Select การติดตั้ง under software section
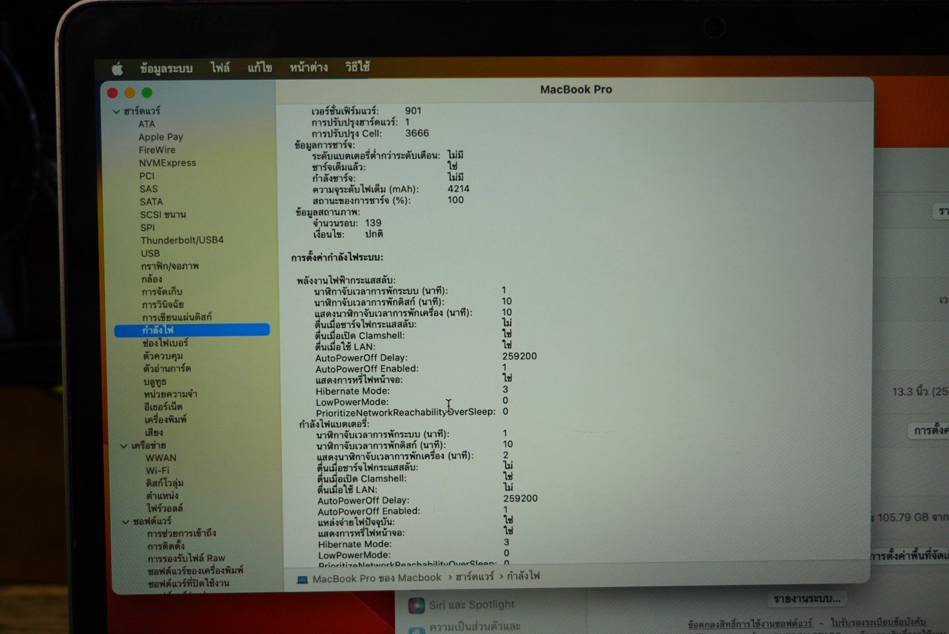 pos(166,547)
